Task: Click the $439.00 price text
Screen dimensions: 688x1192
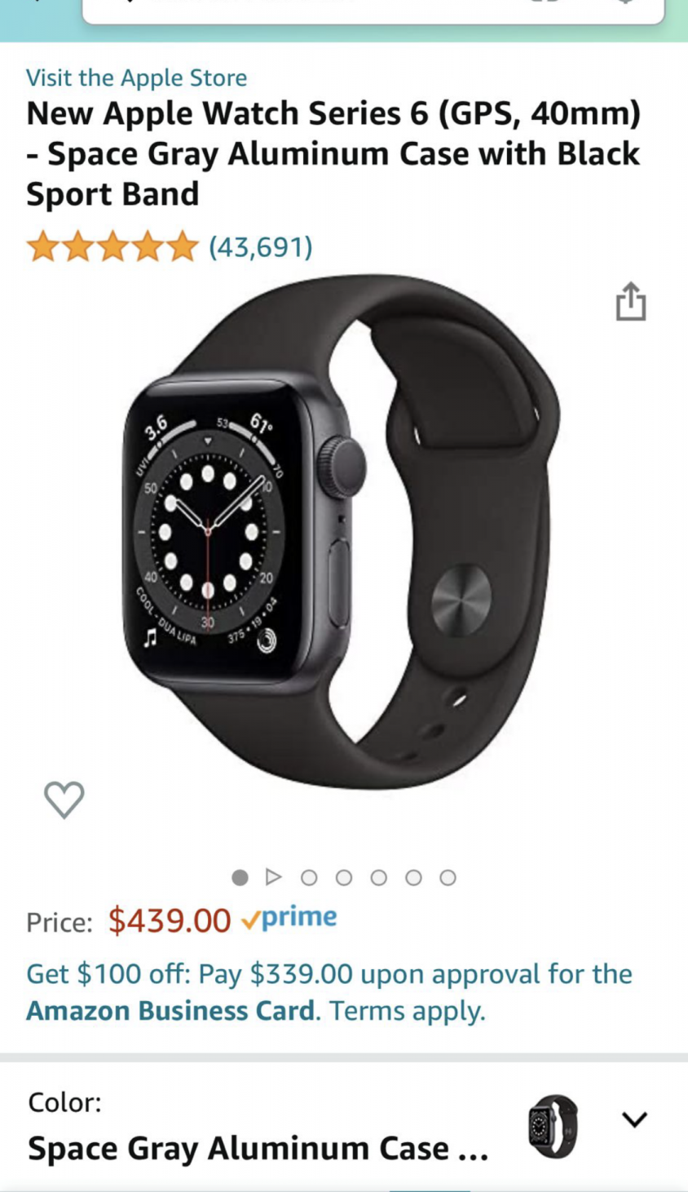Action: click(170, 920)
